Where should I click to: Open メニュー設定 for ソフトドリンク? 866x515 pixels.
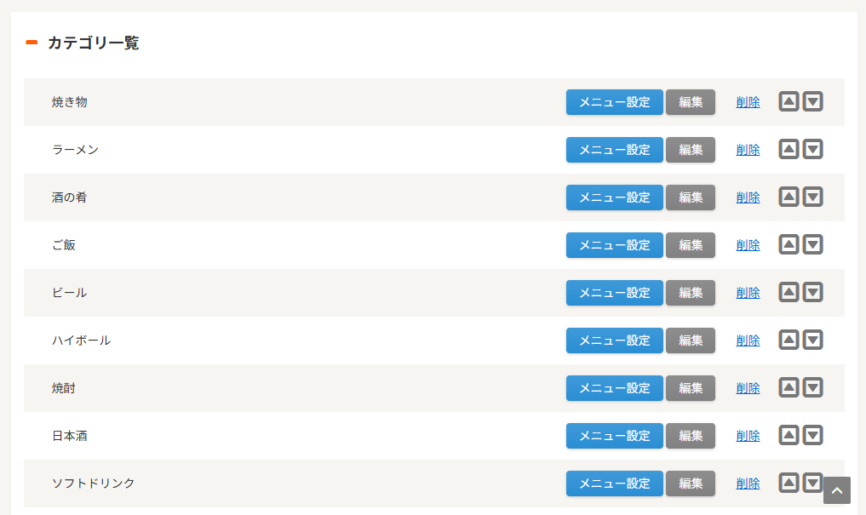pos(614,484)
